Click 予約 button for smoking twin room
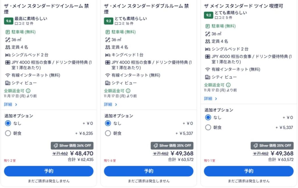The height and width of the screenshot is (188, 298). pyautogui.click(x=249, y=171)
